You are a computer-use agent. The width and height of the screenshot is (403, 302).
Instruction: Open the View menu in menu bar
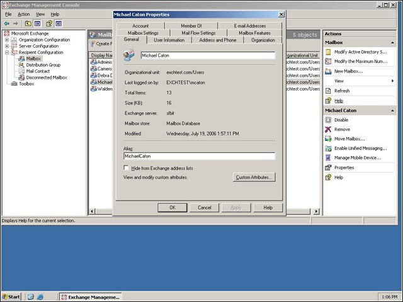tap(40, 14)
